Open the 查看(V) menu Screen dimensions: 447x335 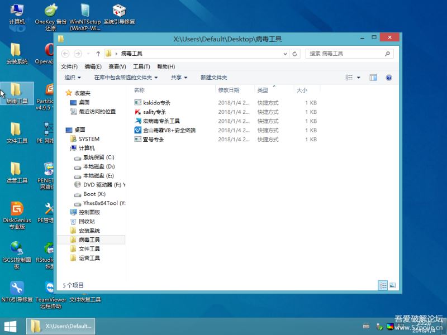[x=117, y=66]
